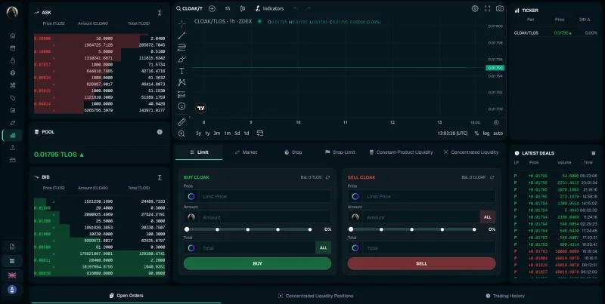Switch to the Stop-Limit order tab
This screenshot has height=304, width=605.
(340, 152)
